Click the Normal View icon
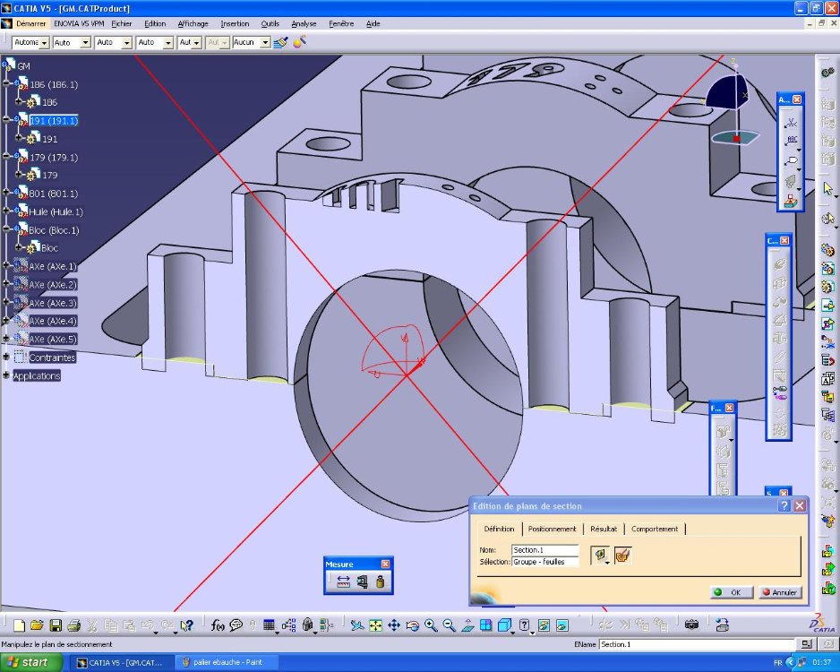Image resolution: width=840 pixels, height=672 pixels. pyautogui.click(x=467, y=625)
